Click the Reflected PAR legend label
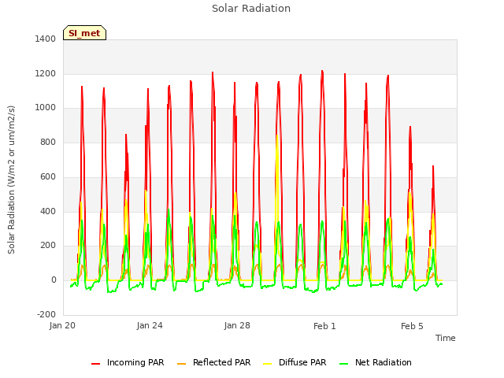 [x=221, y=362]
